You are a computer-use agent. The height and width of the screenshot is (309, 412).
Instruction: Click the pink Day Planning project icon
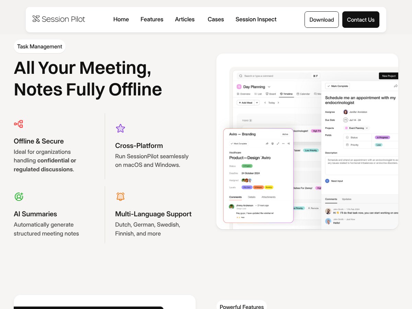[x=239, y=87]
